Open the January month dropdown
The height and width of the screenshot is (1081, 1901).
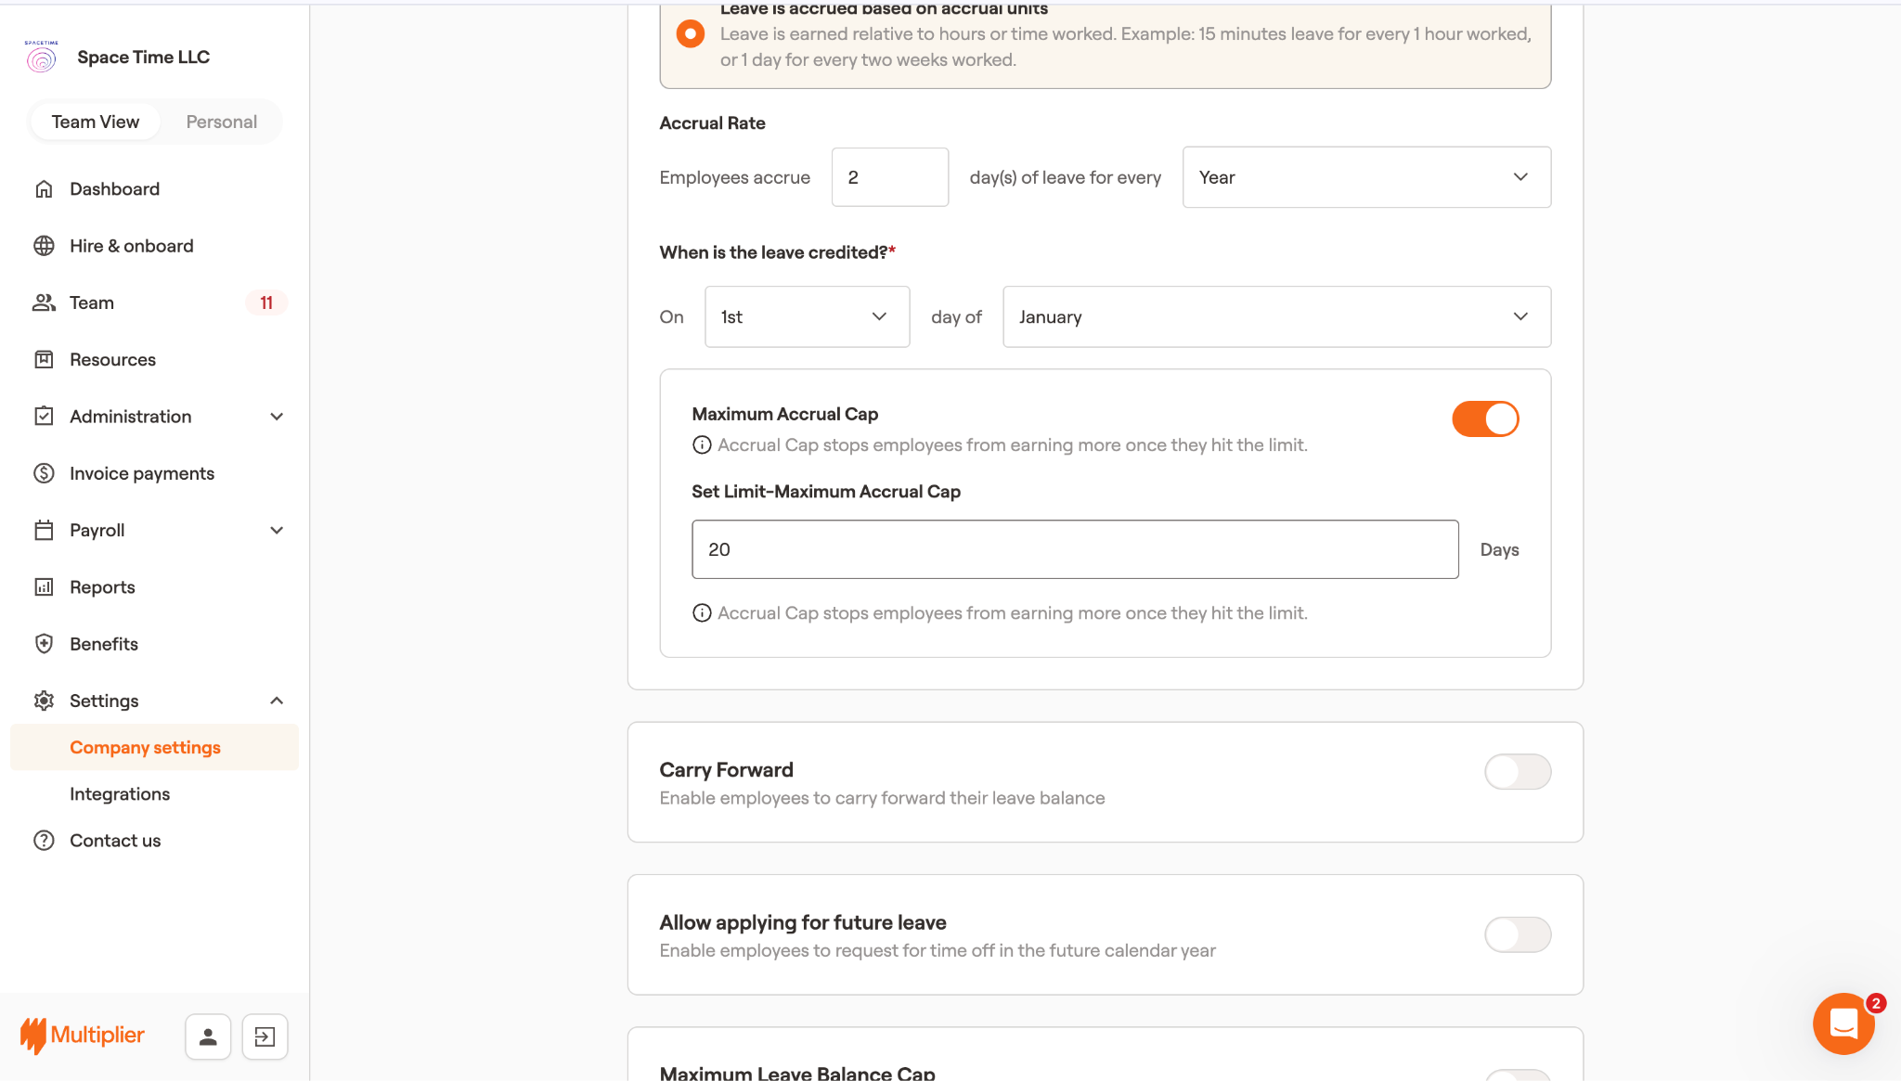click(x=1275, y=317)
